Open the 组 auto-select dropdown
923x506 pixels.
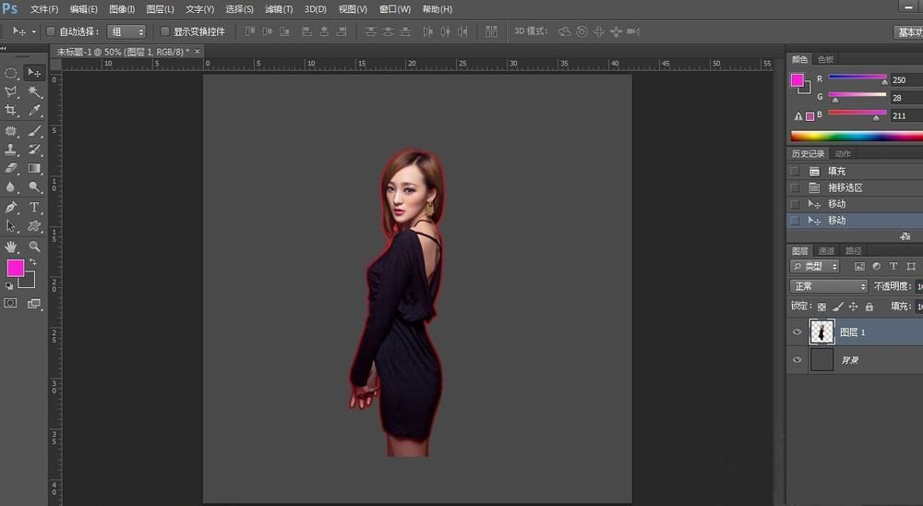[x=126, y=31]
